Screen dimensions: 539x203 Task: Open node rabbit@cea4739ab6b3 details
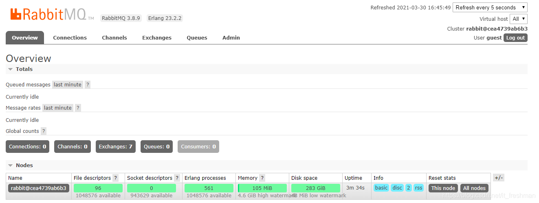39,188
